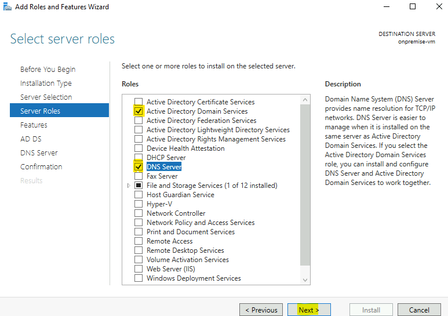Click the wizard icon in title bar
Viewport: 448px width, 316px height.
7,6
